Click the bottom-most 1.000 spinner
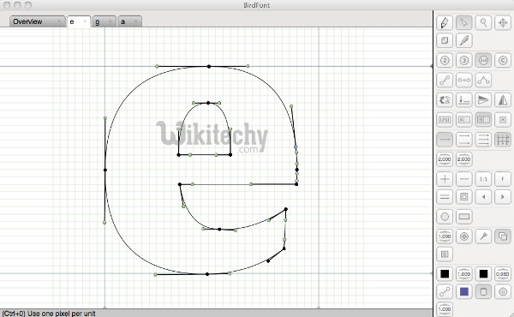Image resolution: width=514 pixels, height=317 pixels. coord(445,309)
